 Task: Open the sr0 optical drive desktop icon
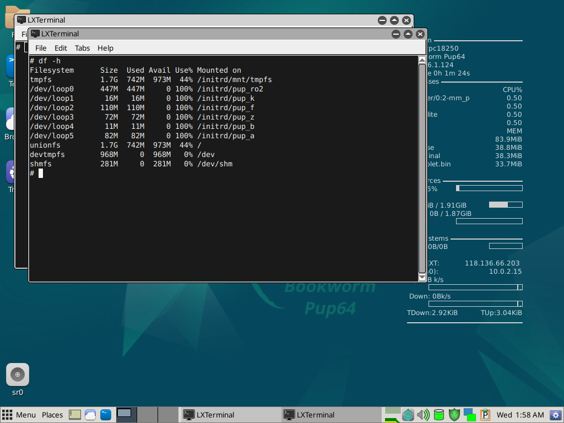point(17,379)
